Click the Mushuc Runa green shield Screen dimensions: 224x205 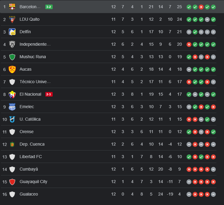12,57
